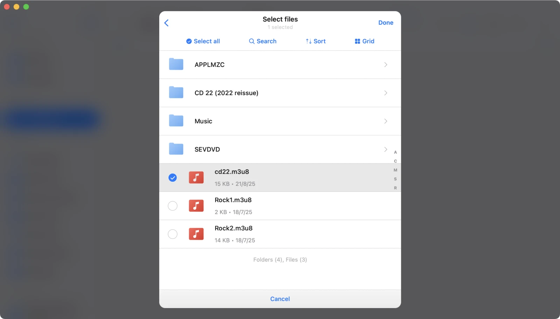Expand APPLMZC using its right chevron
The image size is (560, 319).
(x=385, y=65)
